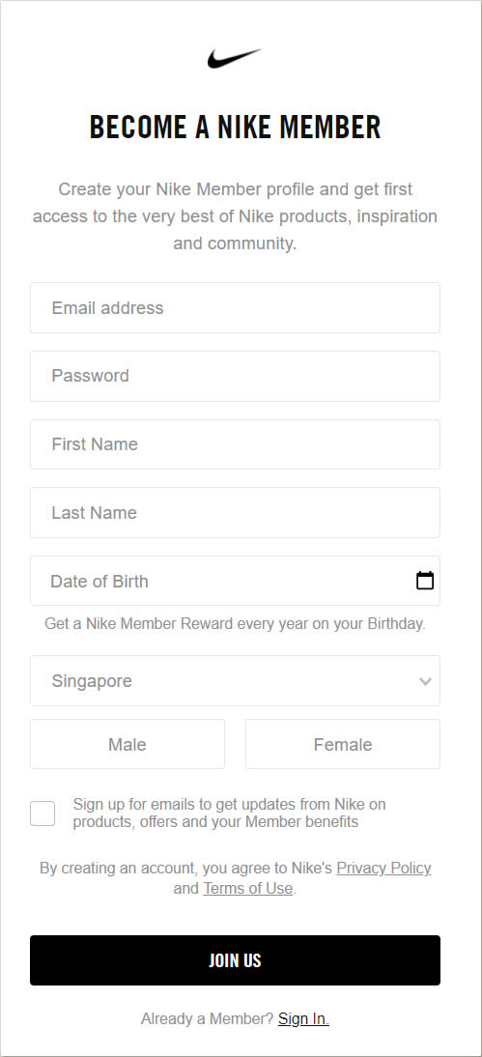Image resolution: width=482 pixels, height=1057 pixels.
Task: Open Nike's Privacy Policy link
Action: tap(383, 869)
